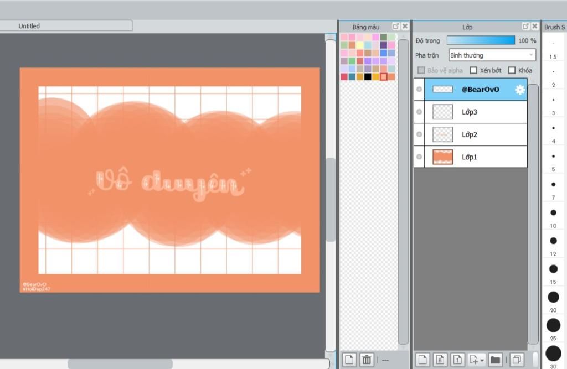The width and height of the screenshot is (567, 369).
Task: Open settings gear on the @BearOvO layer
Action: click(519, 90)
